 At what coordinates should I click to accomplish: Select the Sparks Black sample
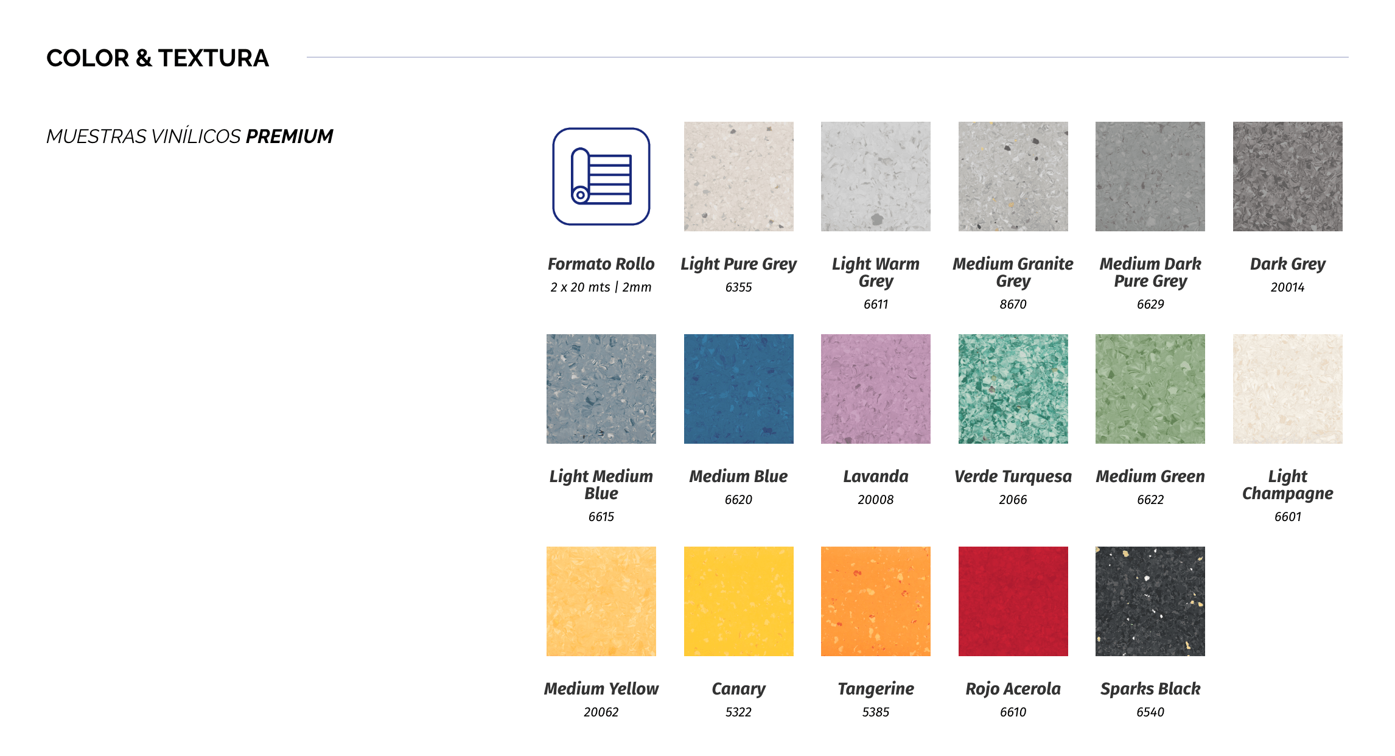click(1150, 601)
